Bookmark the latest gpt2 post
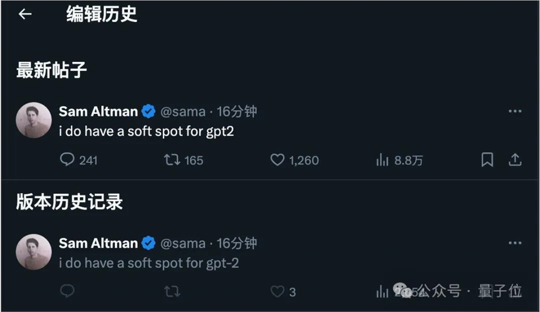Image resolution: width=540 pixels, height=312 pixels. click(488, 160)
